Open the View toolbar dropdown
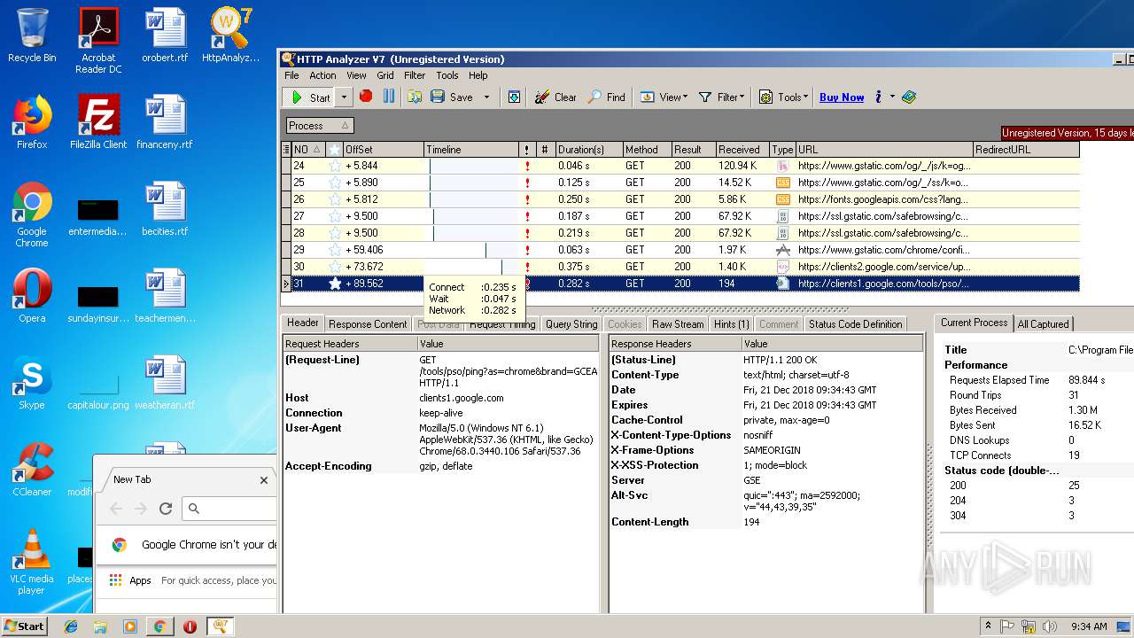This screenshot has height=638, width=1134. click(664, 97)
